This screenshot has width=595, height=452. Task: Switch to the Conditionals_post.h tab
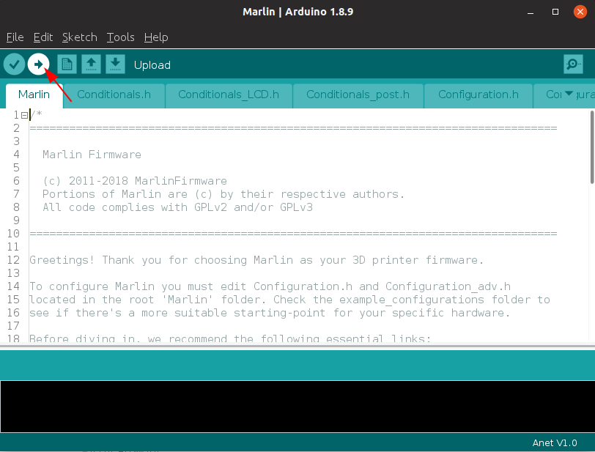coord(358,95)
